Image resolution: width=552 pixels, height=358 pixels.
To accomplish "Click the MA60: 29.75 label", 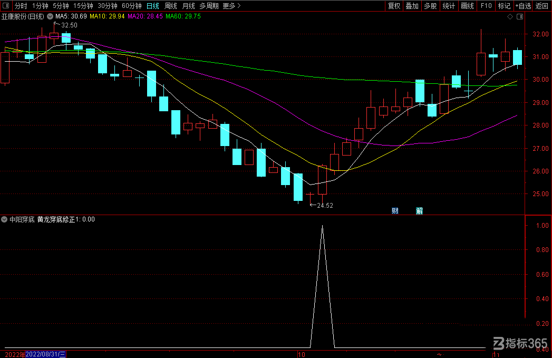I will [183, 16].
